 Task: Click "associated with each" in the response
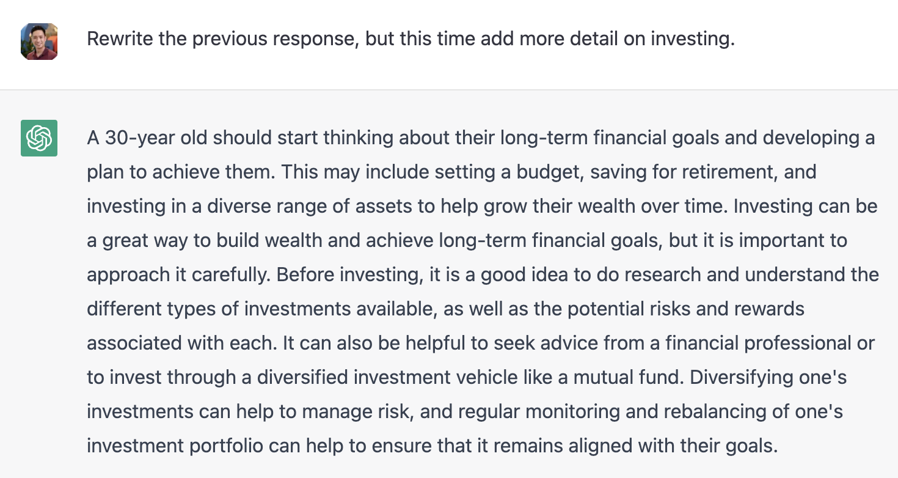[x=182, y=344]
